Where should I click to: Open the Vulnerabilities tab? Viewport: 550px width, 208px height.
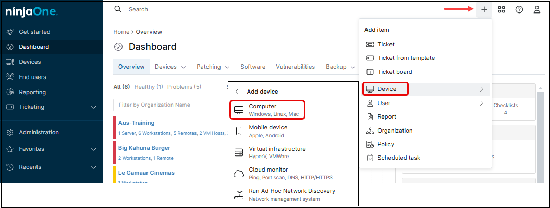coord(295,67)
